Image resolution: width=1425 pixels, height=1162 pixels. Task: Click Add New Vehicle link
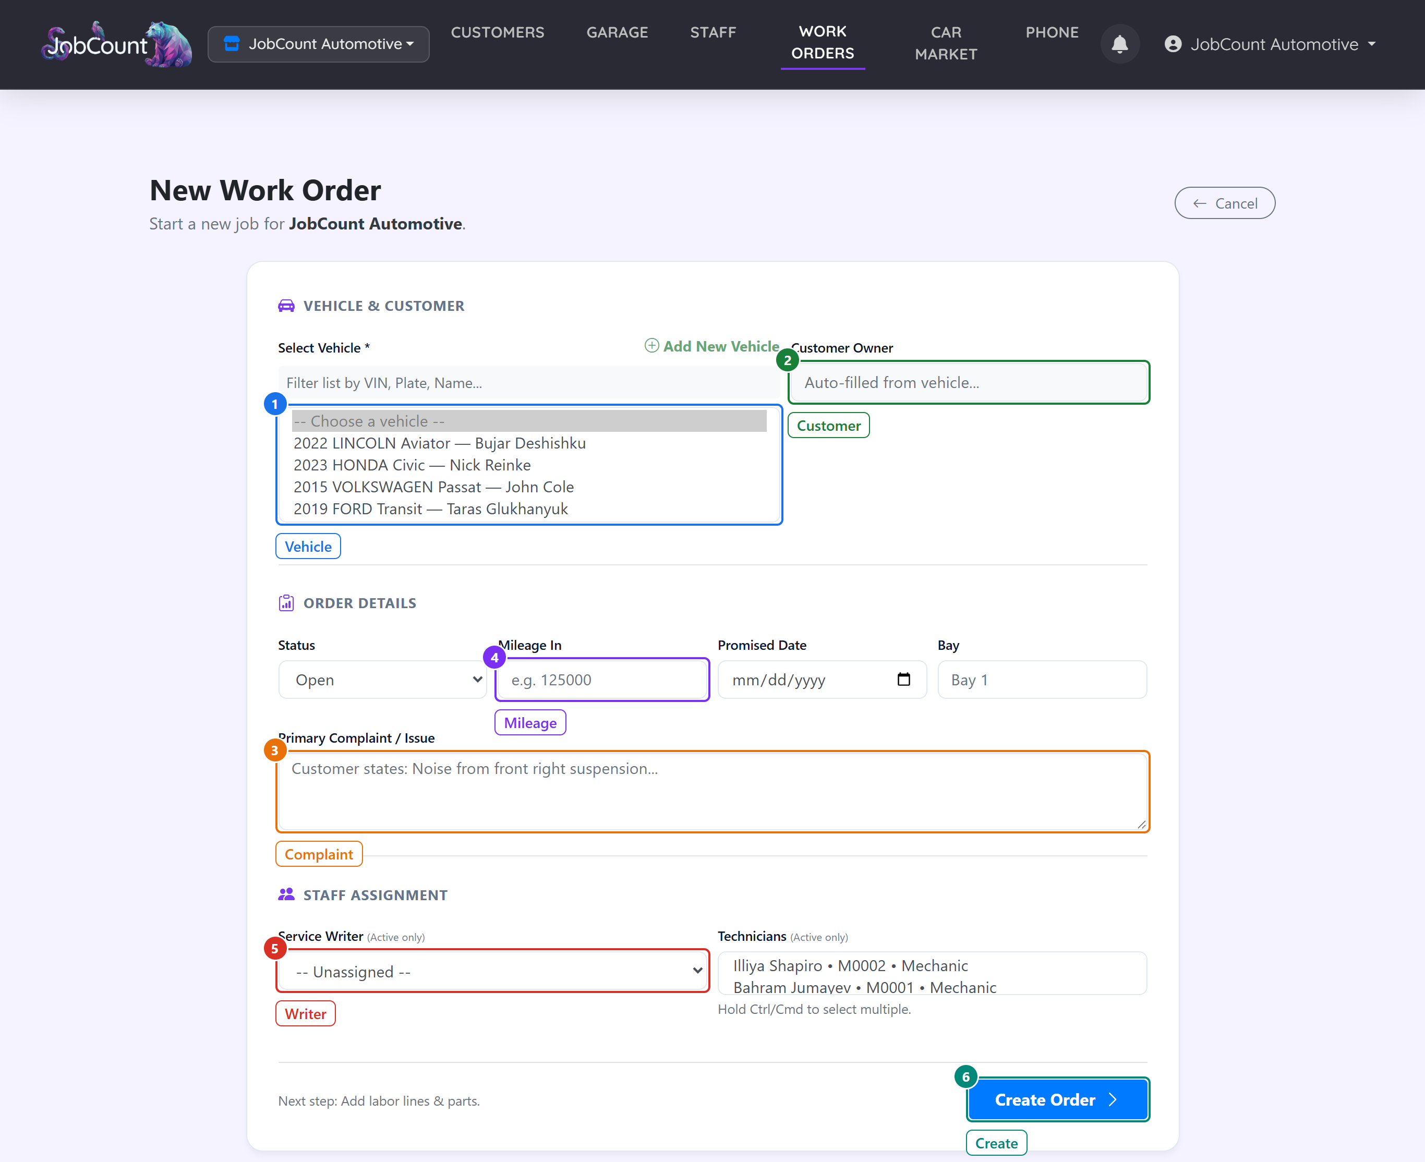coord(711,346)
